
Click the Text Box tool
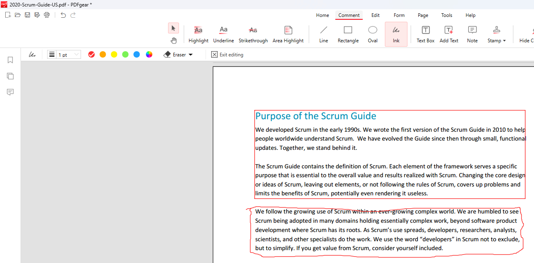click(x=426, y=34)
